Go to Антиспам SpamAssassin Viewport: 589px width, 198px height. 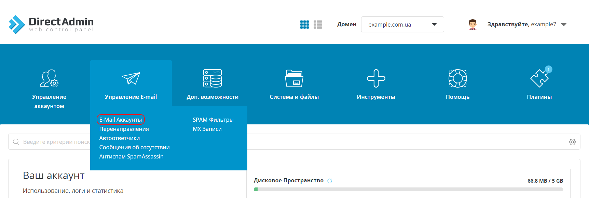pos(131,156)
